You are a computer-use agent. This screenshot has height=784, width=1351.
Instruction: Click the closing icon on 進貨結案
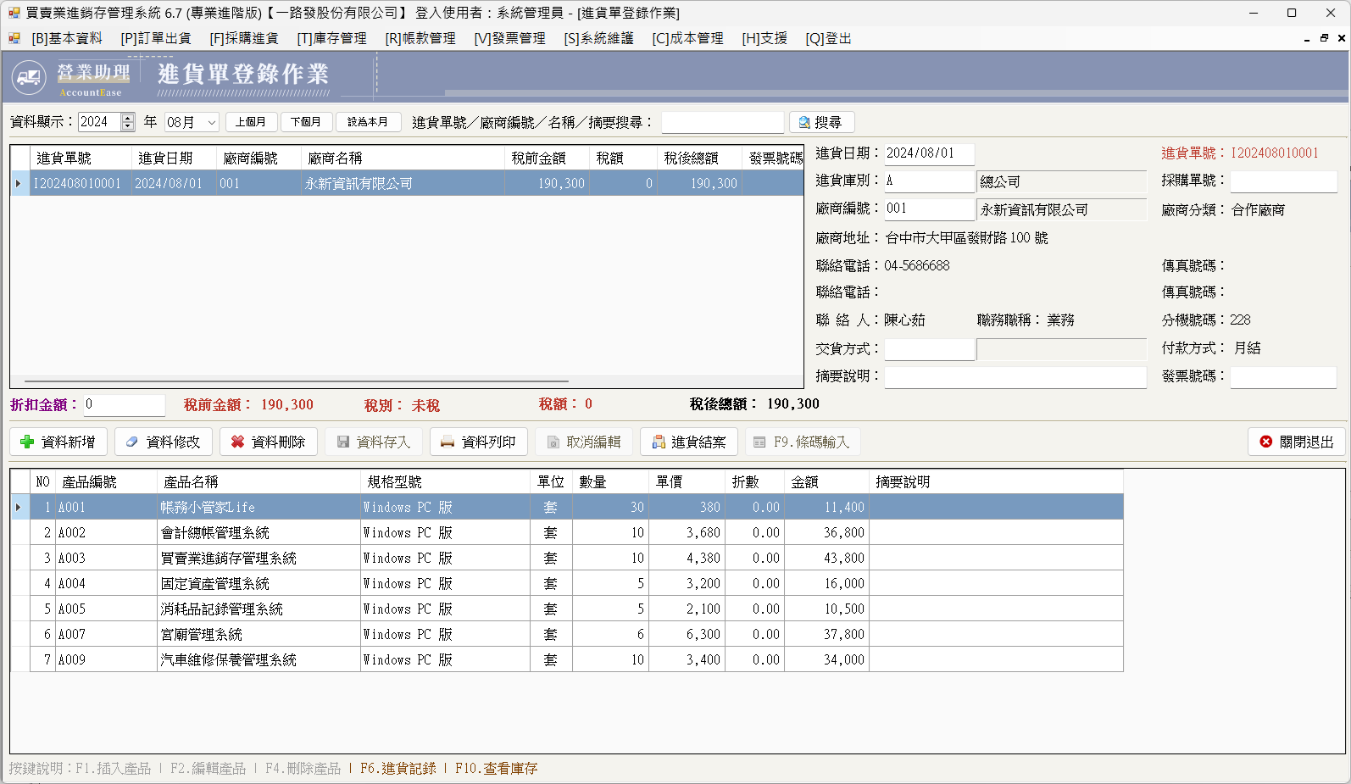click(659, 442)
